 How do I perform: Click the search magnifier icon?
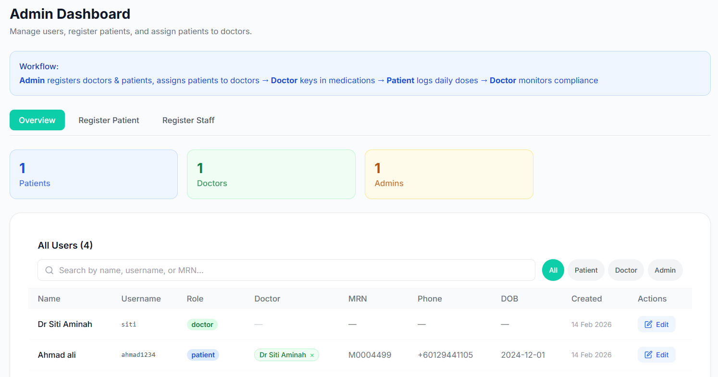(x=49, y=270)
